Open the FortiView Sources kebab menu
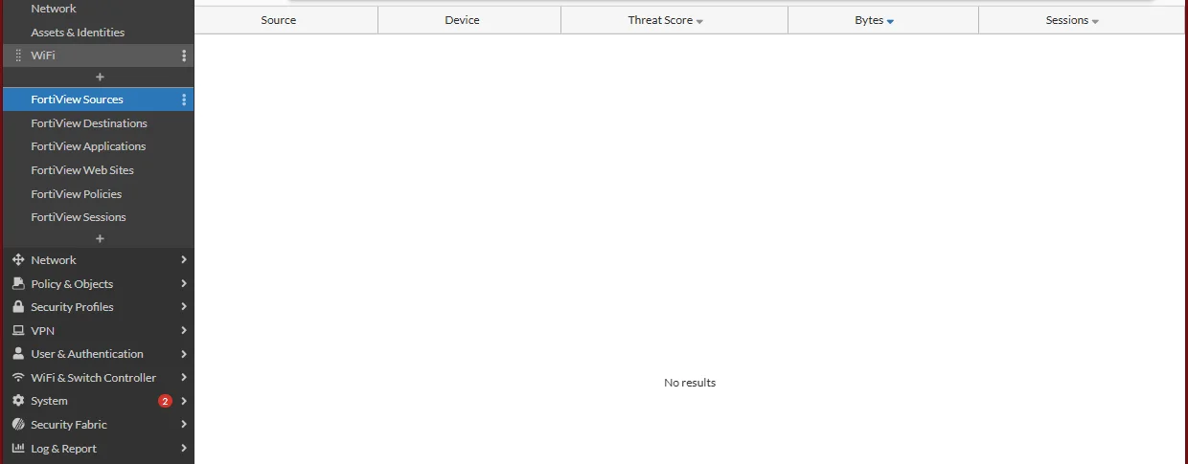The width and height of the screenshot is (1188, 464). click(x=184, y=99)
